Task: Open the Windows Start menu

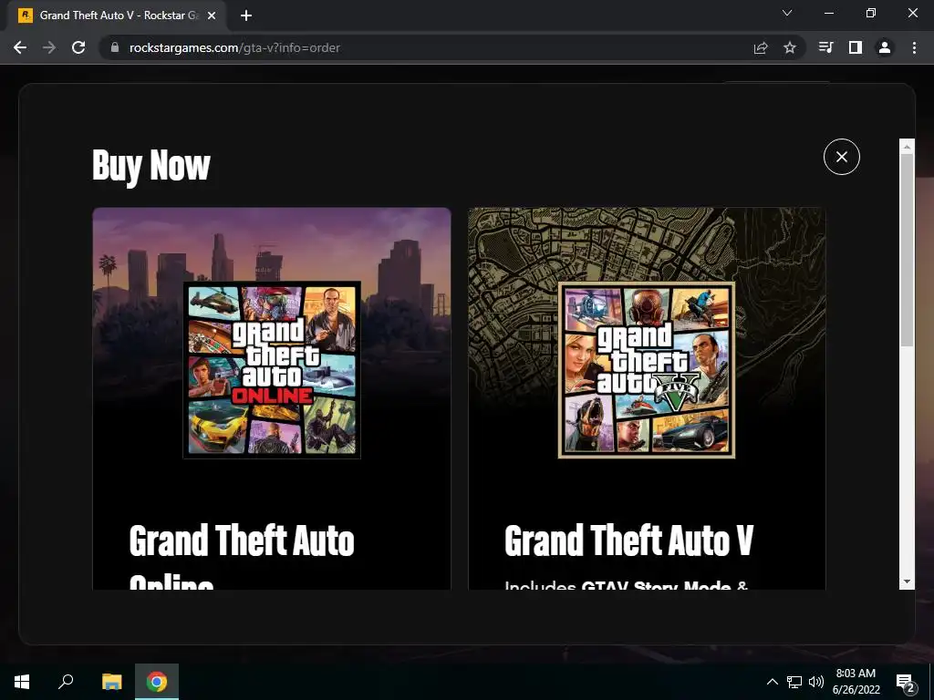Action: pyautogui.click(x=22, y=682)
